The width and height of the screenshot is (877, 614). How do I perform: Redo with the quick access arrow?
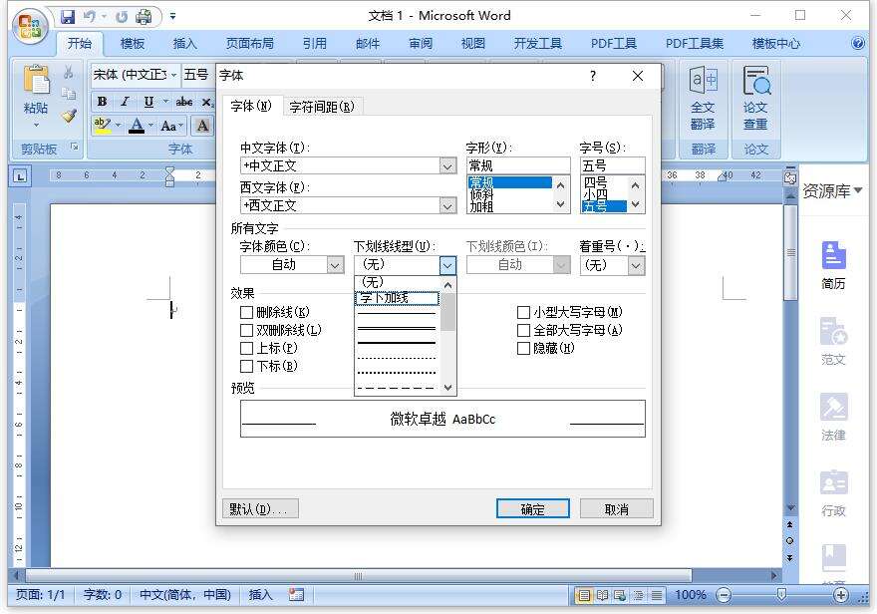(122, 17)
